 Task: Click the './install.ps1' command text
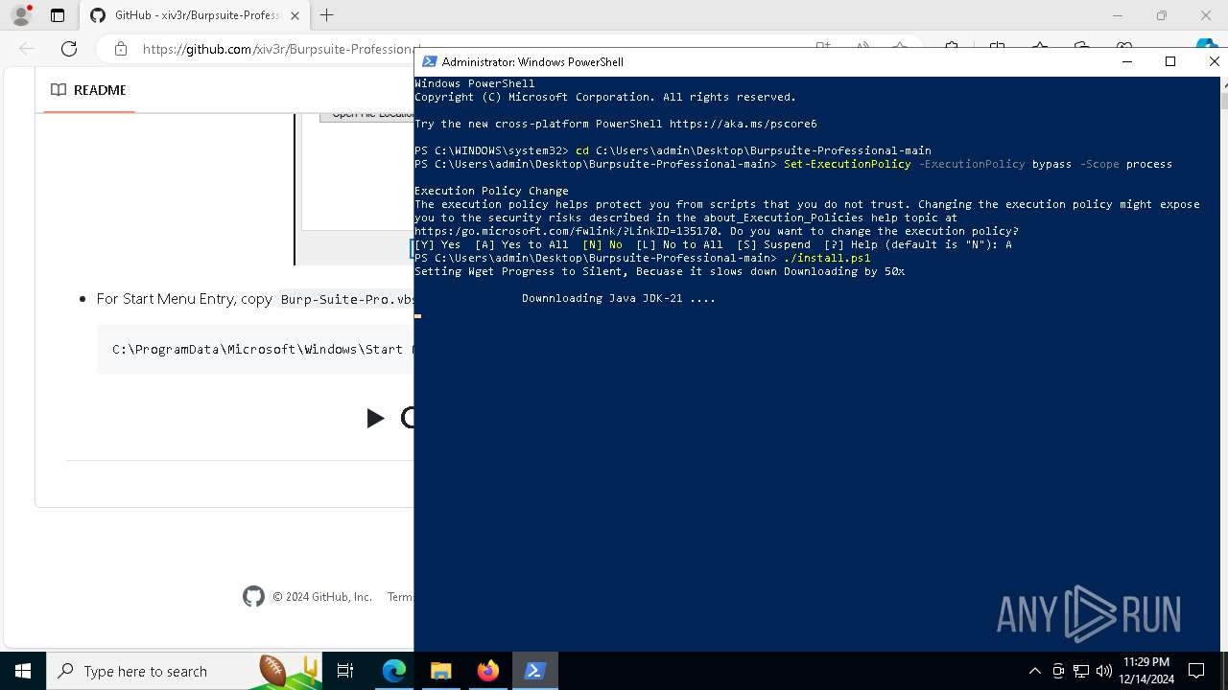pos(827,258)
